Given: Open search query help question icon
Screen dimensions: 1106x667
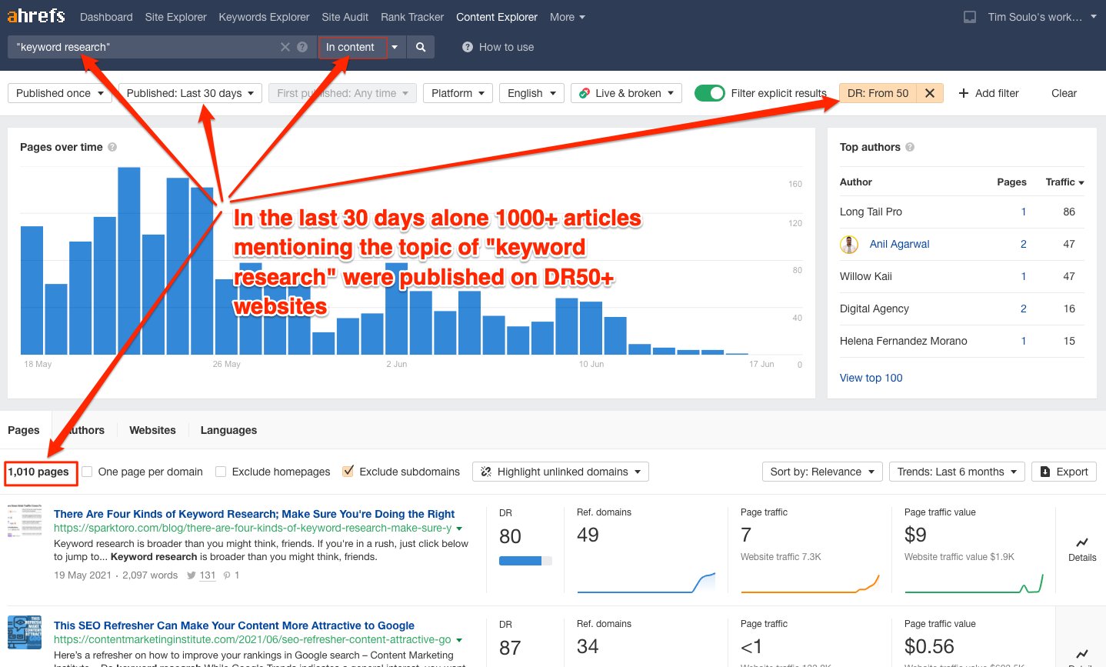Looking at the screenshot, I should tap(302, 47).
